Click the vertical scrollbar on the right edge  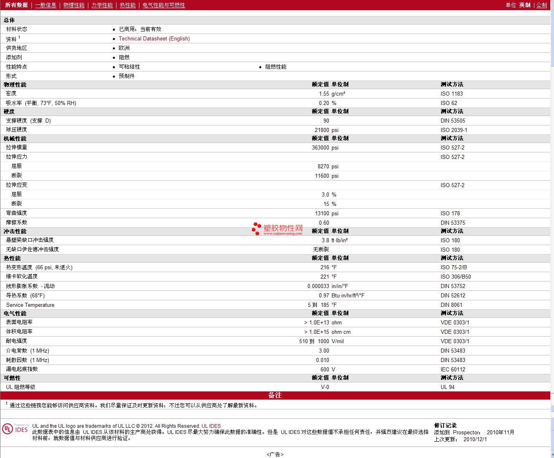pos(552,229)
